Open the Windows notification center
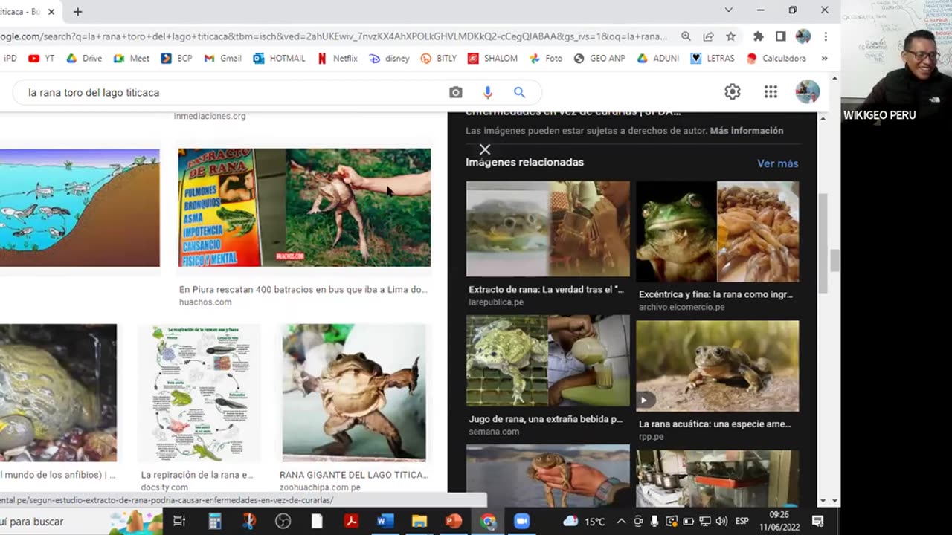 817,522
